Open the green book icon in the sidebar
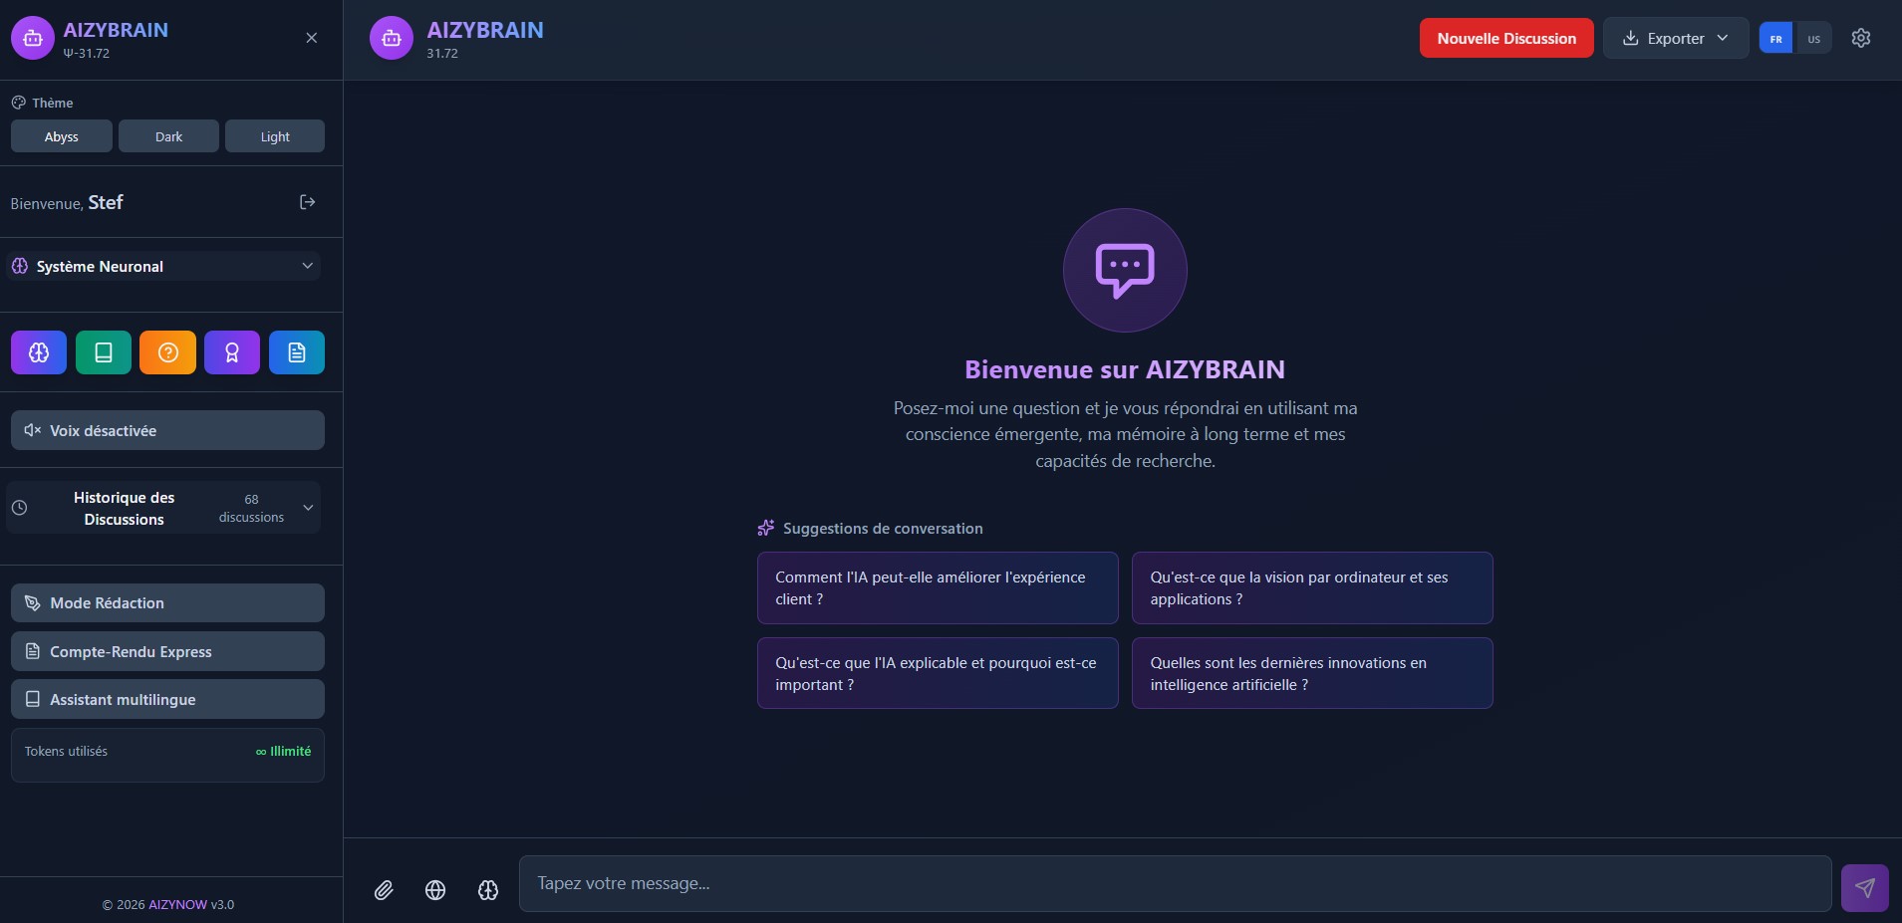1902x923 pixels. pos(103,352)
